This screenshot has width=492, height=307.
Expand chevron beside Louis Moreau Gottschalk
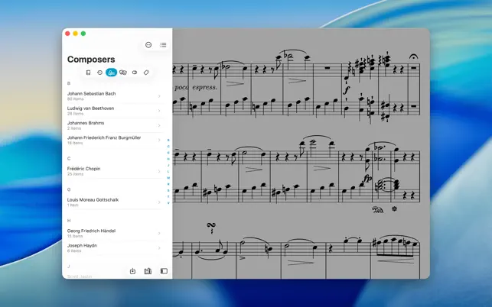pos(159,202)
